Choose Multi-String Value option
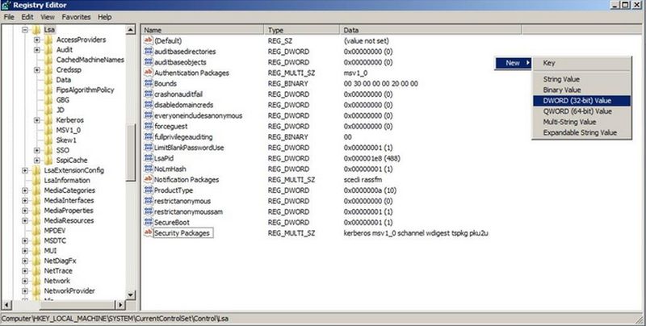 point(581,123)
